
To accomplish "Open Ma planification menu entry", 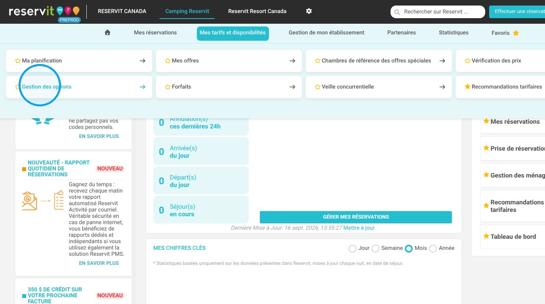I will click(x=79, y=61).
